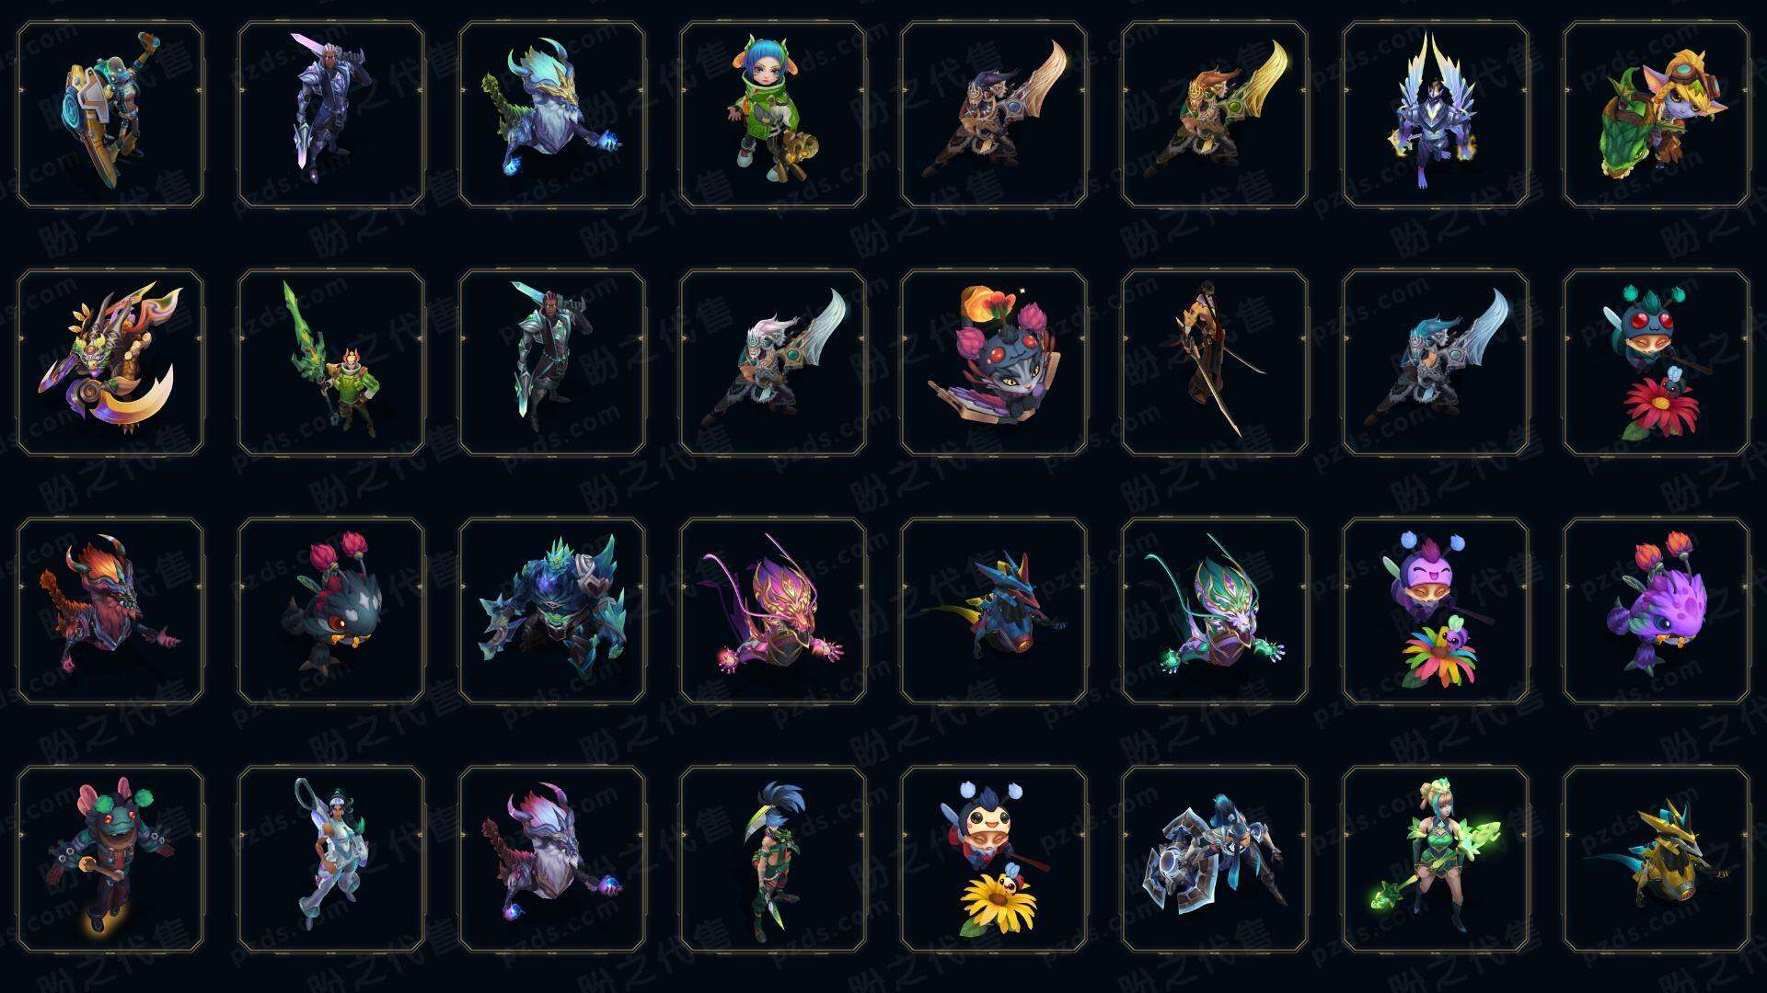
Task: Select the blonde mage with glowing green staff
Action: click(x=1436, y=859)
